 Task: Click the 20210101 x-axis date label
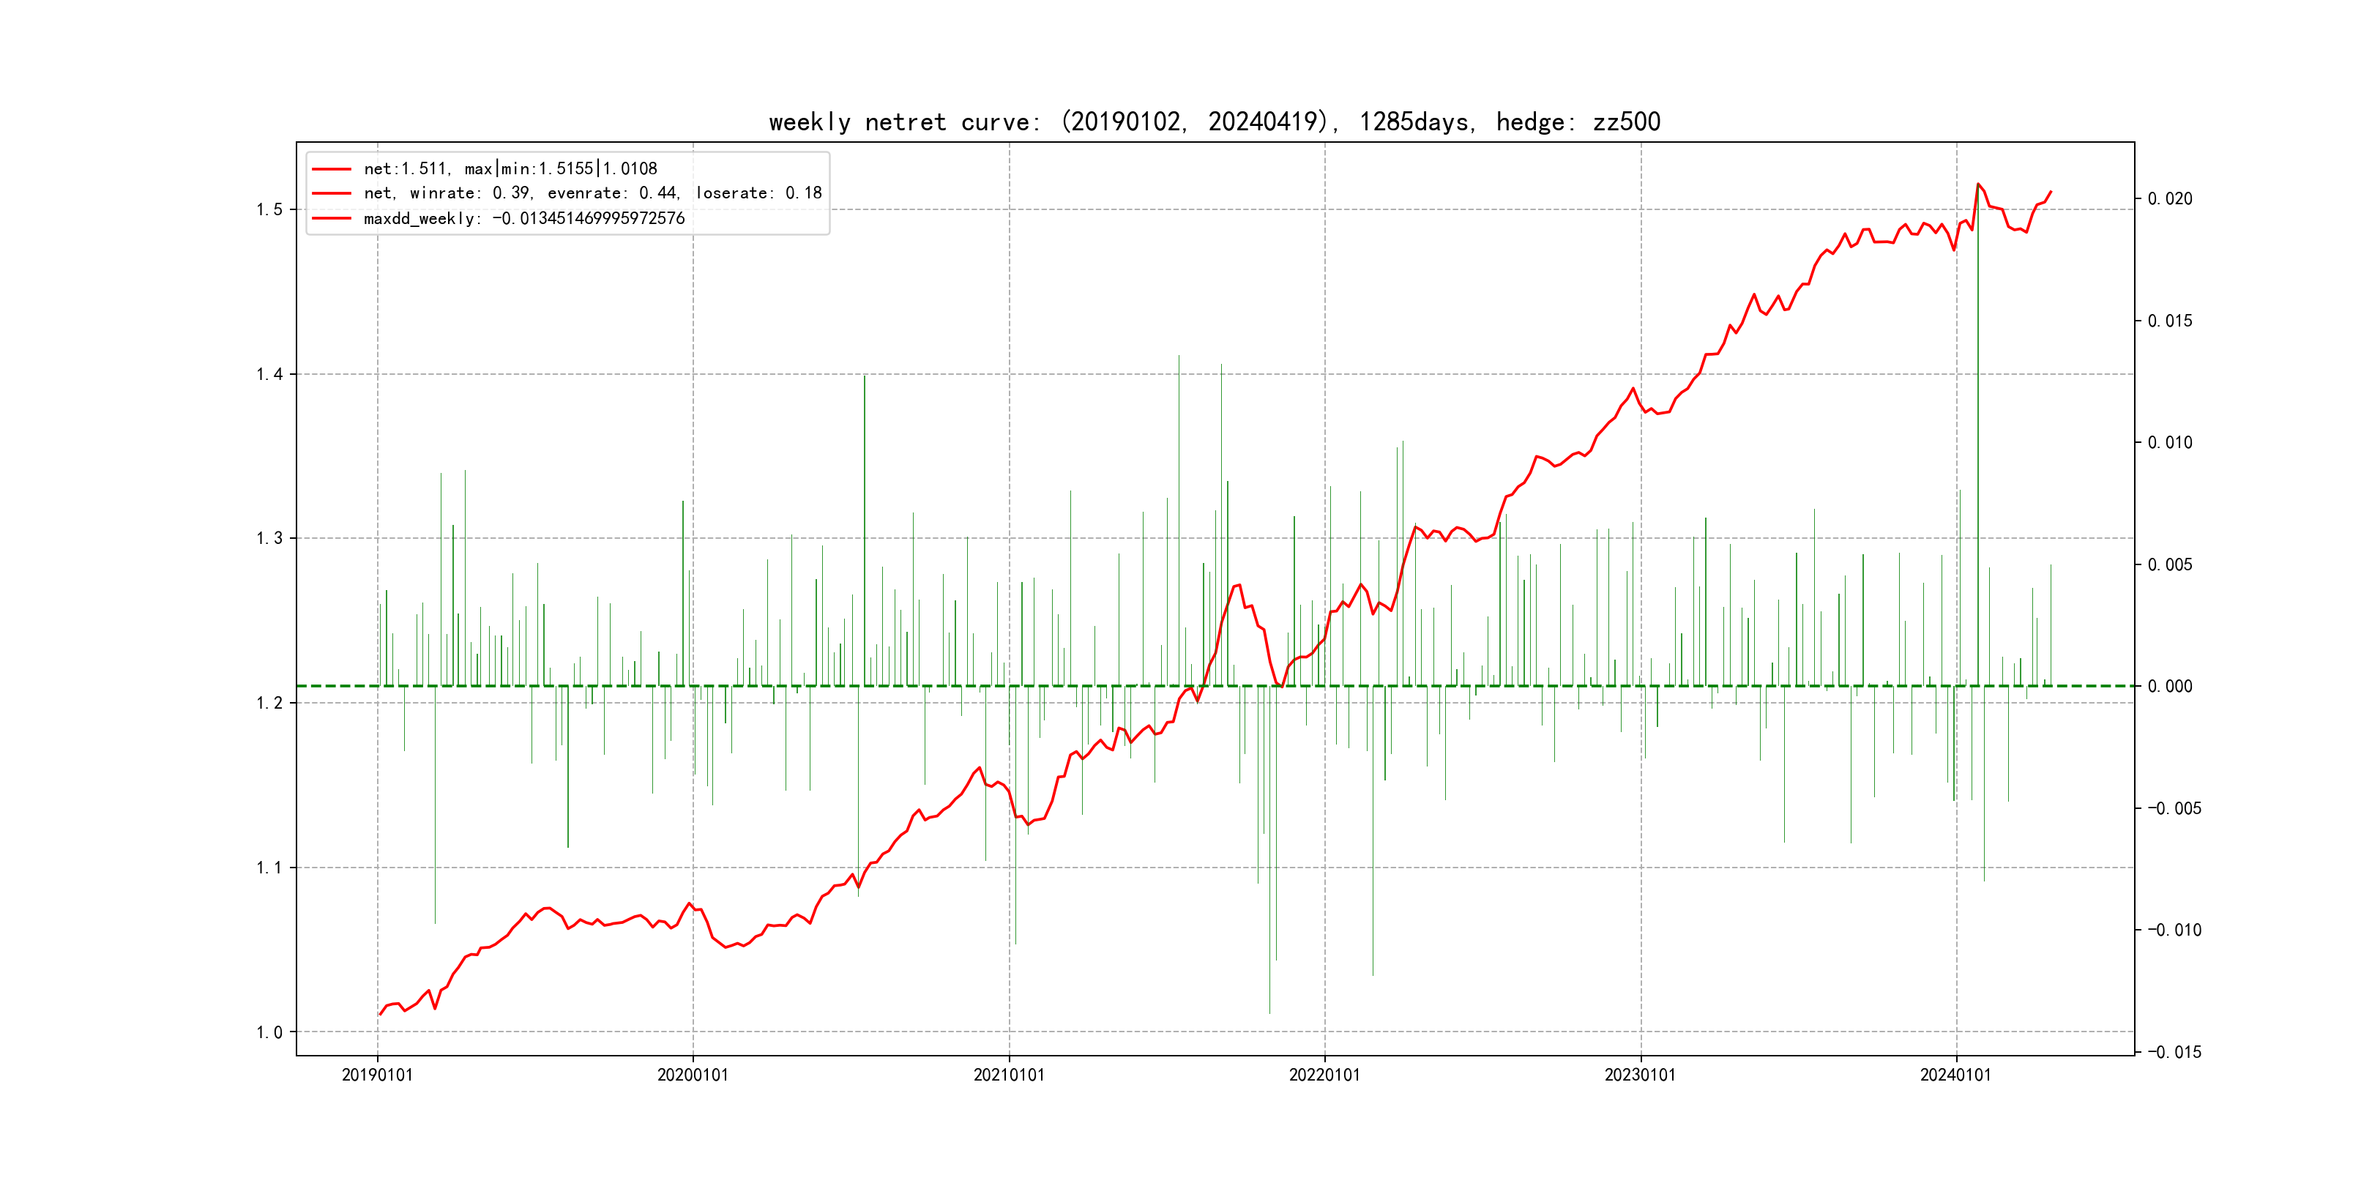pos(1008,1075)
